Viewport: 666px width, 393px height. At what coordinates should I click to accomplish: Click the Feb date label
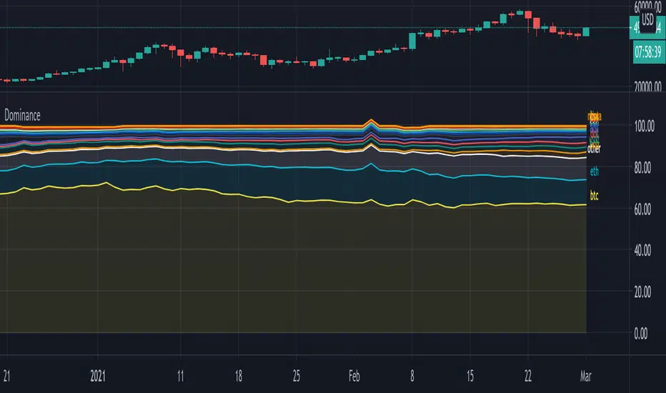click(354, 376)
